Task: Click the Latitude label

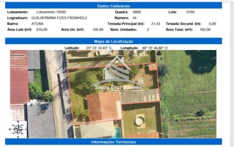Action: pyautogui.click(x=72, y=48)
